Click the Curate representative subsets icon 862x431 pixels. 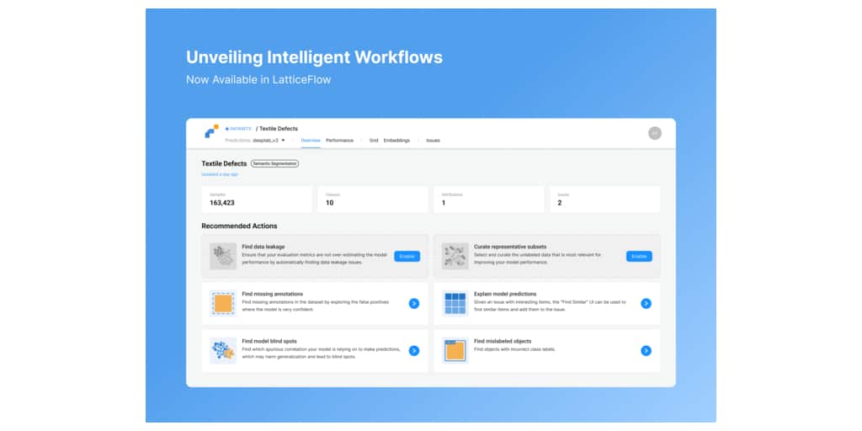point(455,256)
